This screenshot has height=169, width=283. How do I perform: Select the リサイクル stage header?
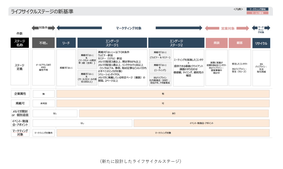pyautogui.click(x=261, y=43)
